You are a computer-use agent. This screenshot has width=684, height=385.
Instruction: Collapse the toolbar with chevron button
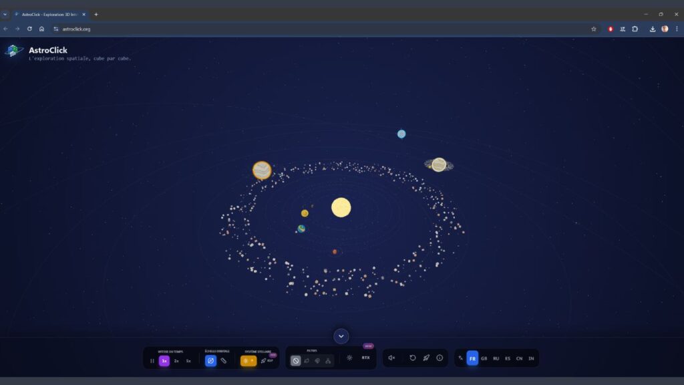click(341, 336)
